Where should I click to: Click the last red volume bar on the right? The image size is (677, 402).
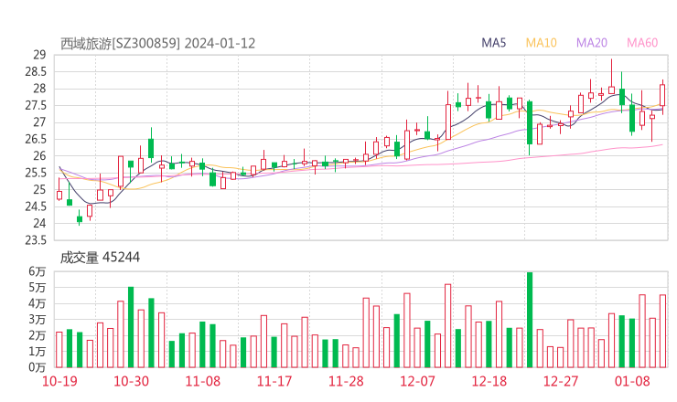662,332
